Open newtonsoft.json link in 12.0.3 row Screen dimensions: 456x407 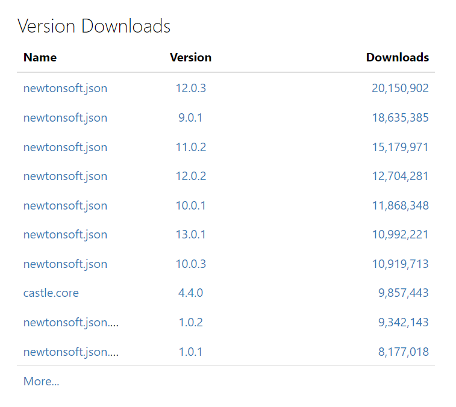tap(65, 89)
